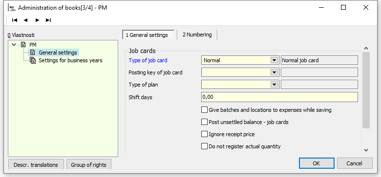Switch to the 2 Numbering tab
The width and height of the screenshot is (381, 177).
pyautogui.click(x=197, y=35)
